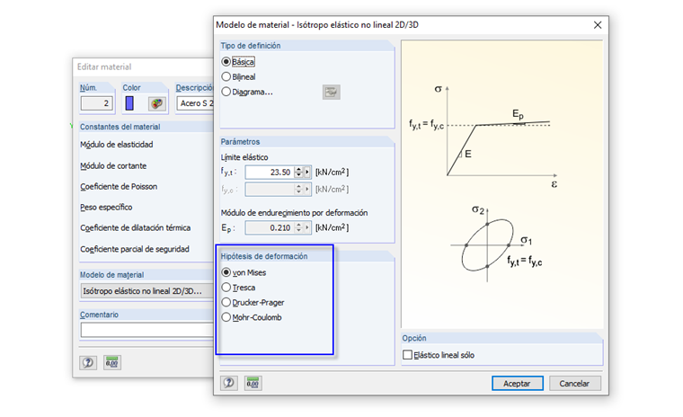Open help in the Modelo de material dialog
The height and width of the screenshot is (417, 683).
pyautogui.click(x=229, y=383)
